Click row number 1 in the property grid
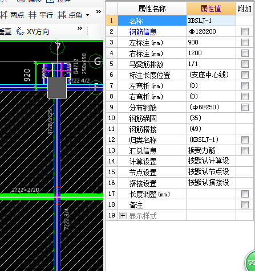 pyautogui.click(x=112, y=20)
